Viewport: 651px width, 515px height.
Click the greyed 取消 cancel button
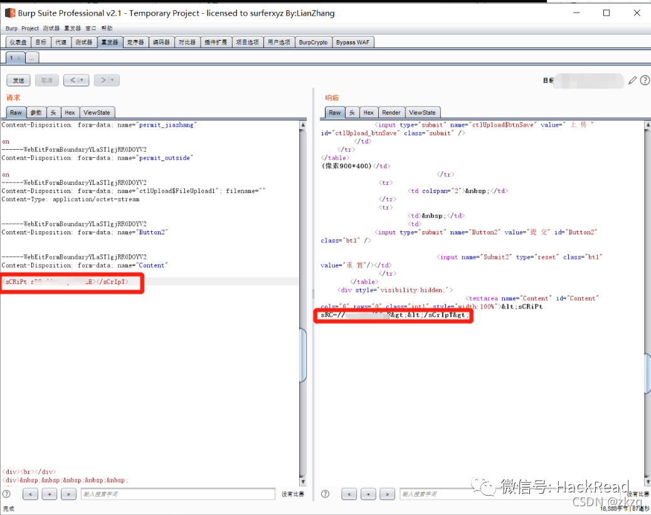47,80
